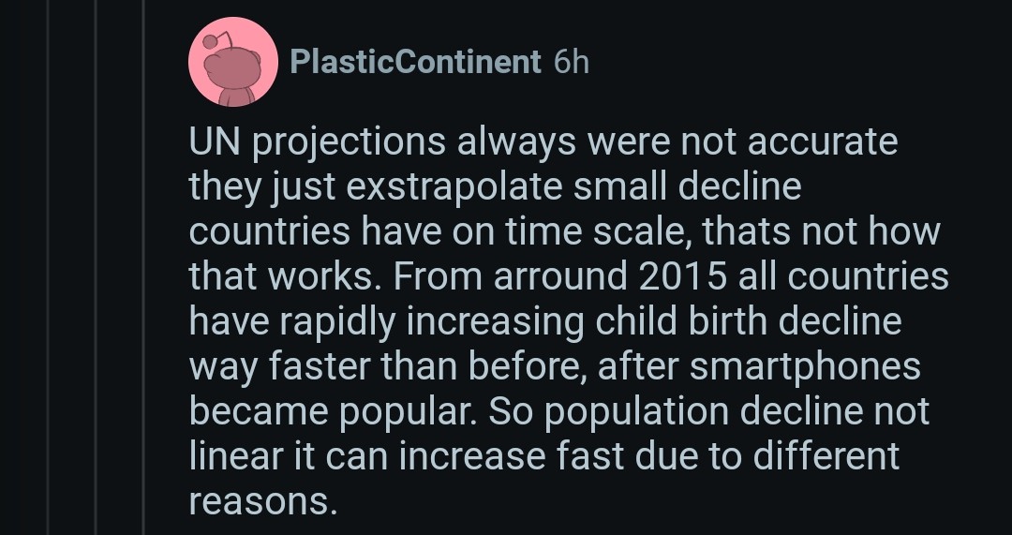Click the word "arround" in the comment
Image resolution: width=1012 pixels, height=535 pixels.
click(x=560, y=276)
